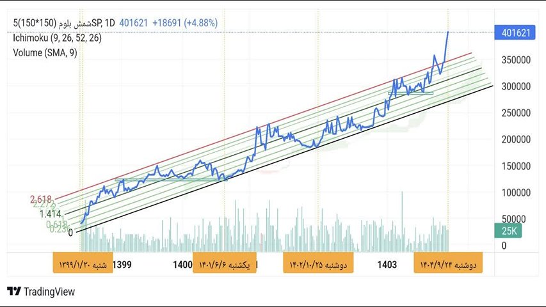Click the price line peak at chart top
Image resolution: width=546 pixels, height=307 pixels.
pyautogui.click(x=447, y=32)
